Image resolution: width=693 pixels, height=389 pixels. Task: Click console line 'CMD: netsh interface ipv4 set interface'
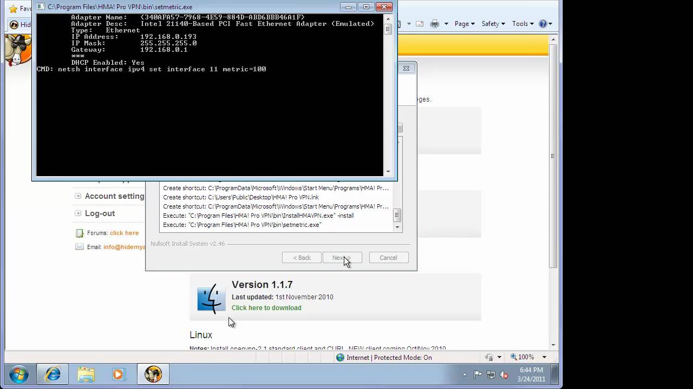tap(151, 69)
